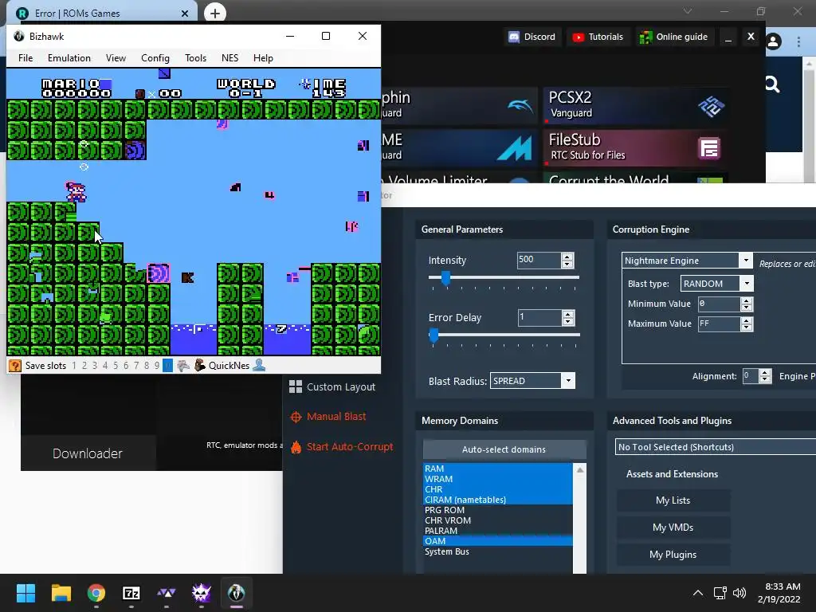
Task: Click the PCSX2 logo icon
Action: [x=711, y=106]
